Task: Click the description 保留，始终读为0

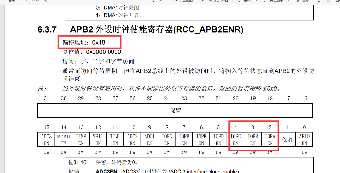Action: tap(117, 162)
